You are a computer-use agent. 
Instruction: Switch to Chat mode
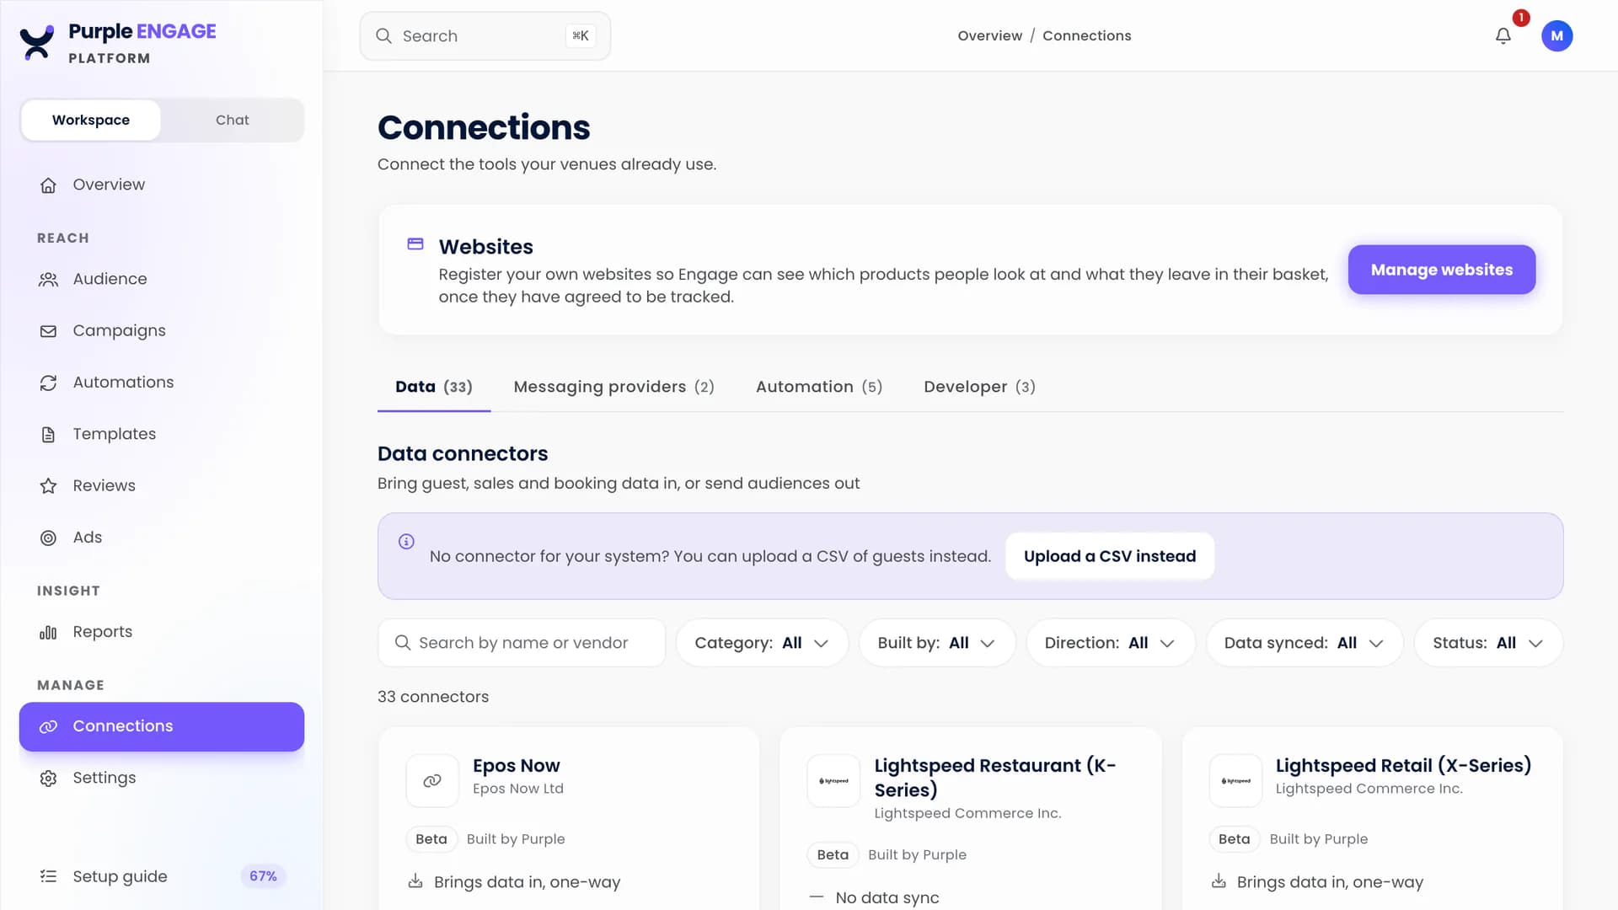tap(233, 120)
